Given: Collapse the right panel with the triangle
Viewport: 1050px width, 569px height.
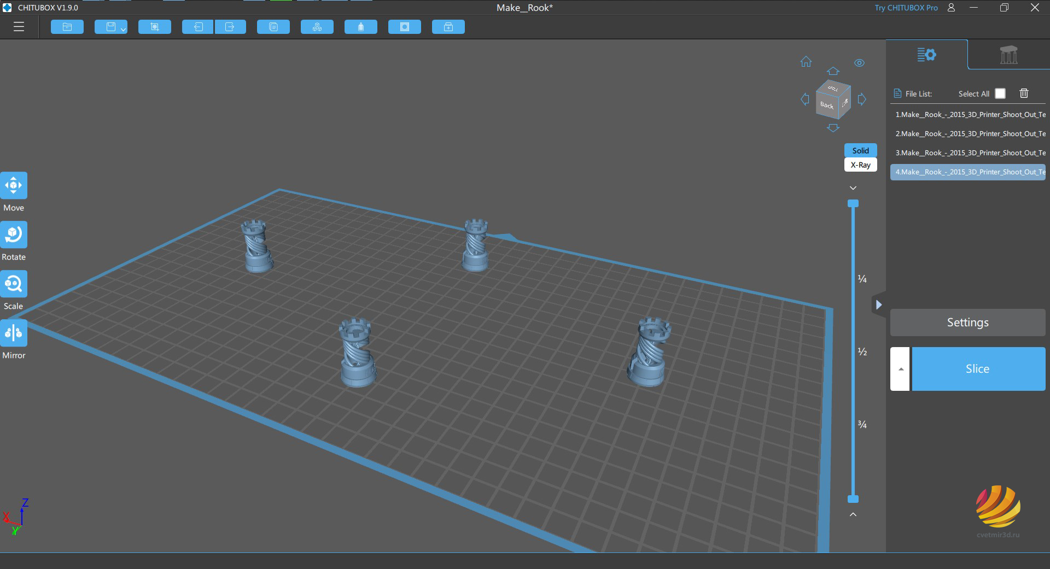Looking at the screenshot, I should 878,305.
